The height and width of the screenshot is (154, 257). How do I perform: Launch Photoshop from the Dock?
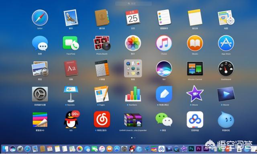tap(191, 149)
